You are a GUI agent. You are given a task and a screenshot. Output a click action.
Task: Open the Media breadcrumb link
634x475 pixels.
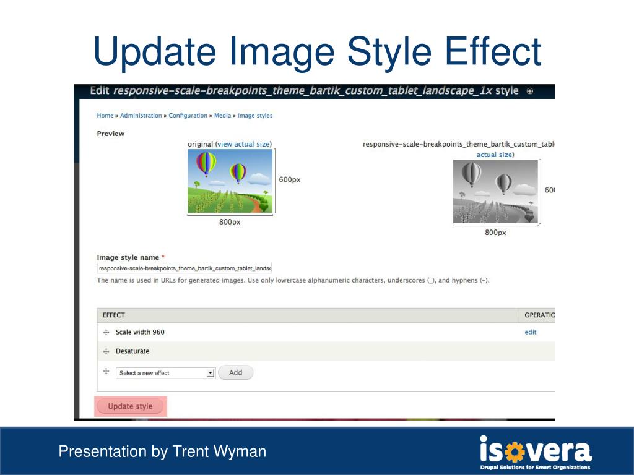222,116
